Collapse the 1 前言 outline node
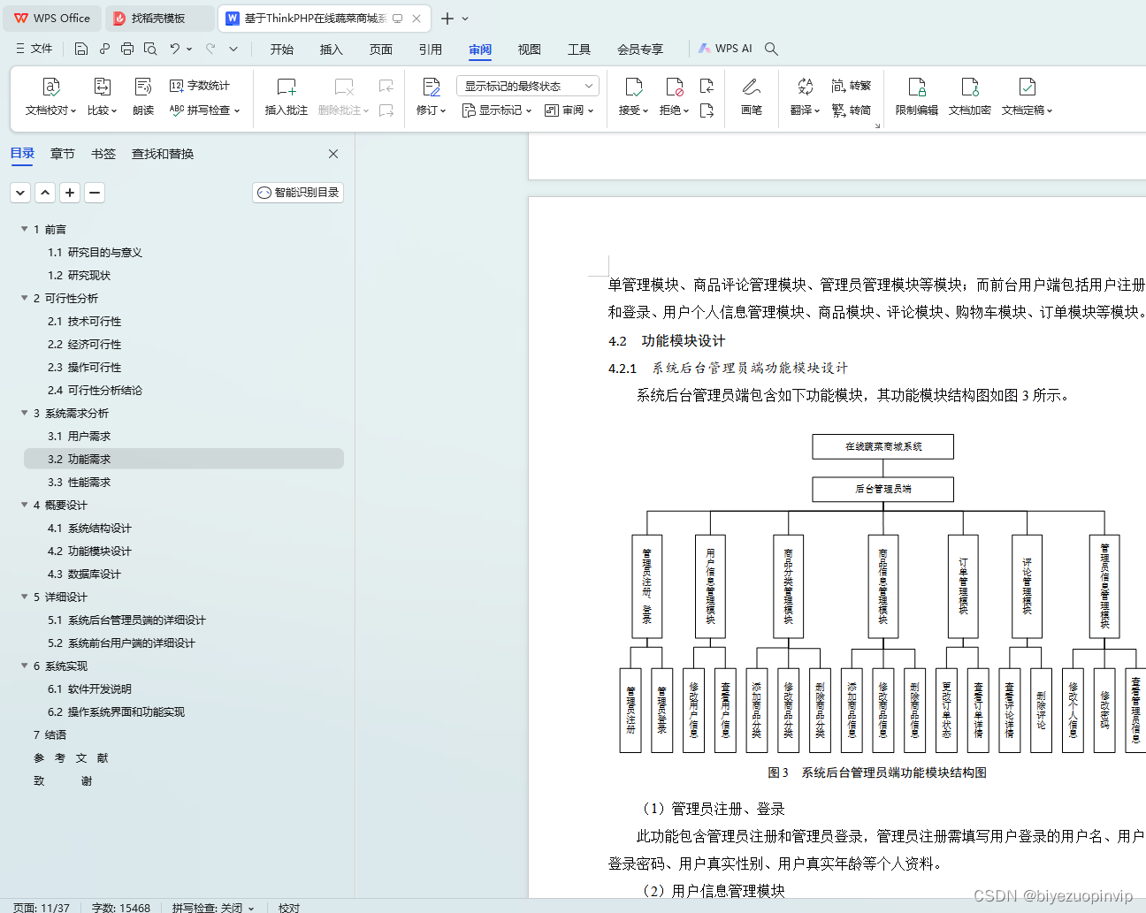Viewport: 1146px width, 913px height. pyautogui.click(x=24, y=229)
